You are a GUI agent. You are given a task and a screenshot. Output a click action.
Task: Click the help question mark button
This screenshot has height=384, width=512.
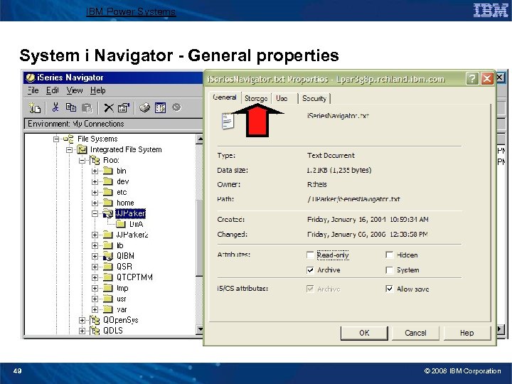[472, 79]
